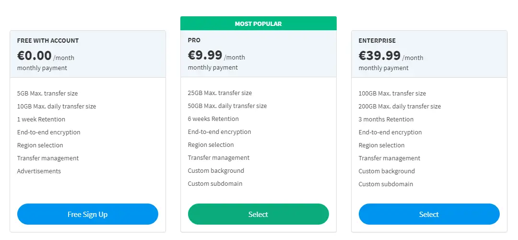Screen dimensions: 518x240
Task: Click Custom background in the Enterprise plan
Action: 387,171
